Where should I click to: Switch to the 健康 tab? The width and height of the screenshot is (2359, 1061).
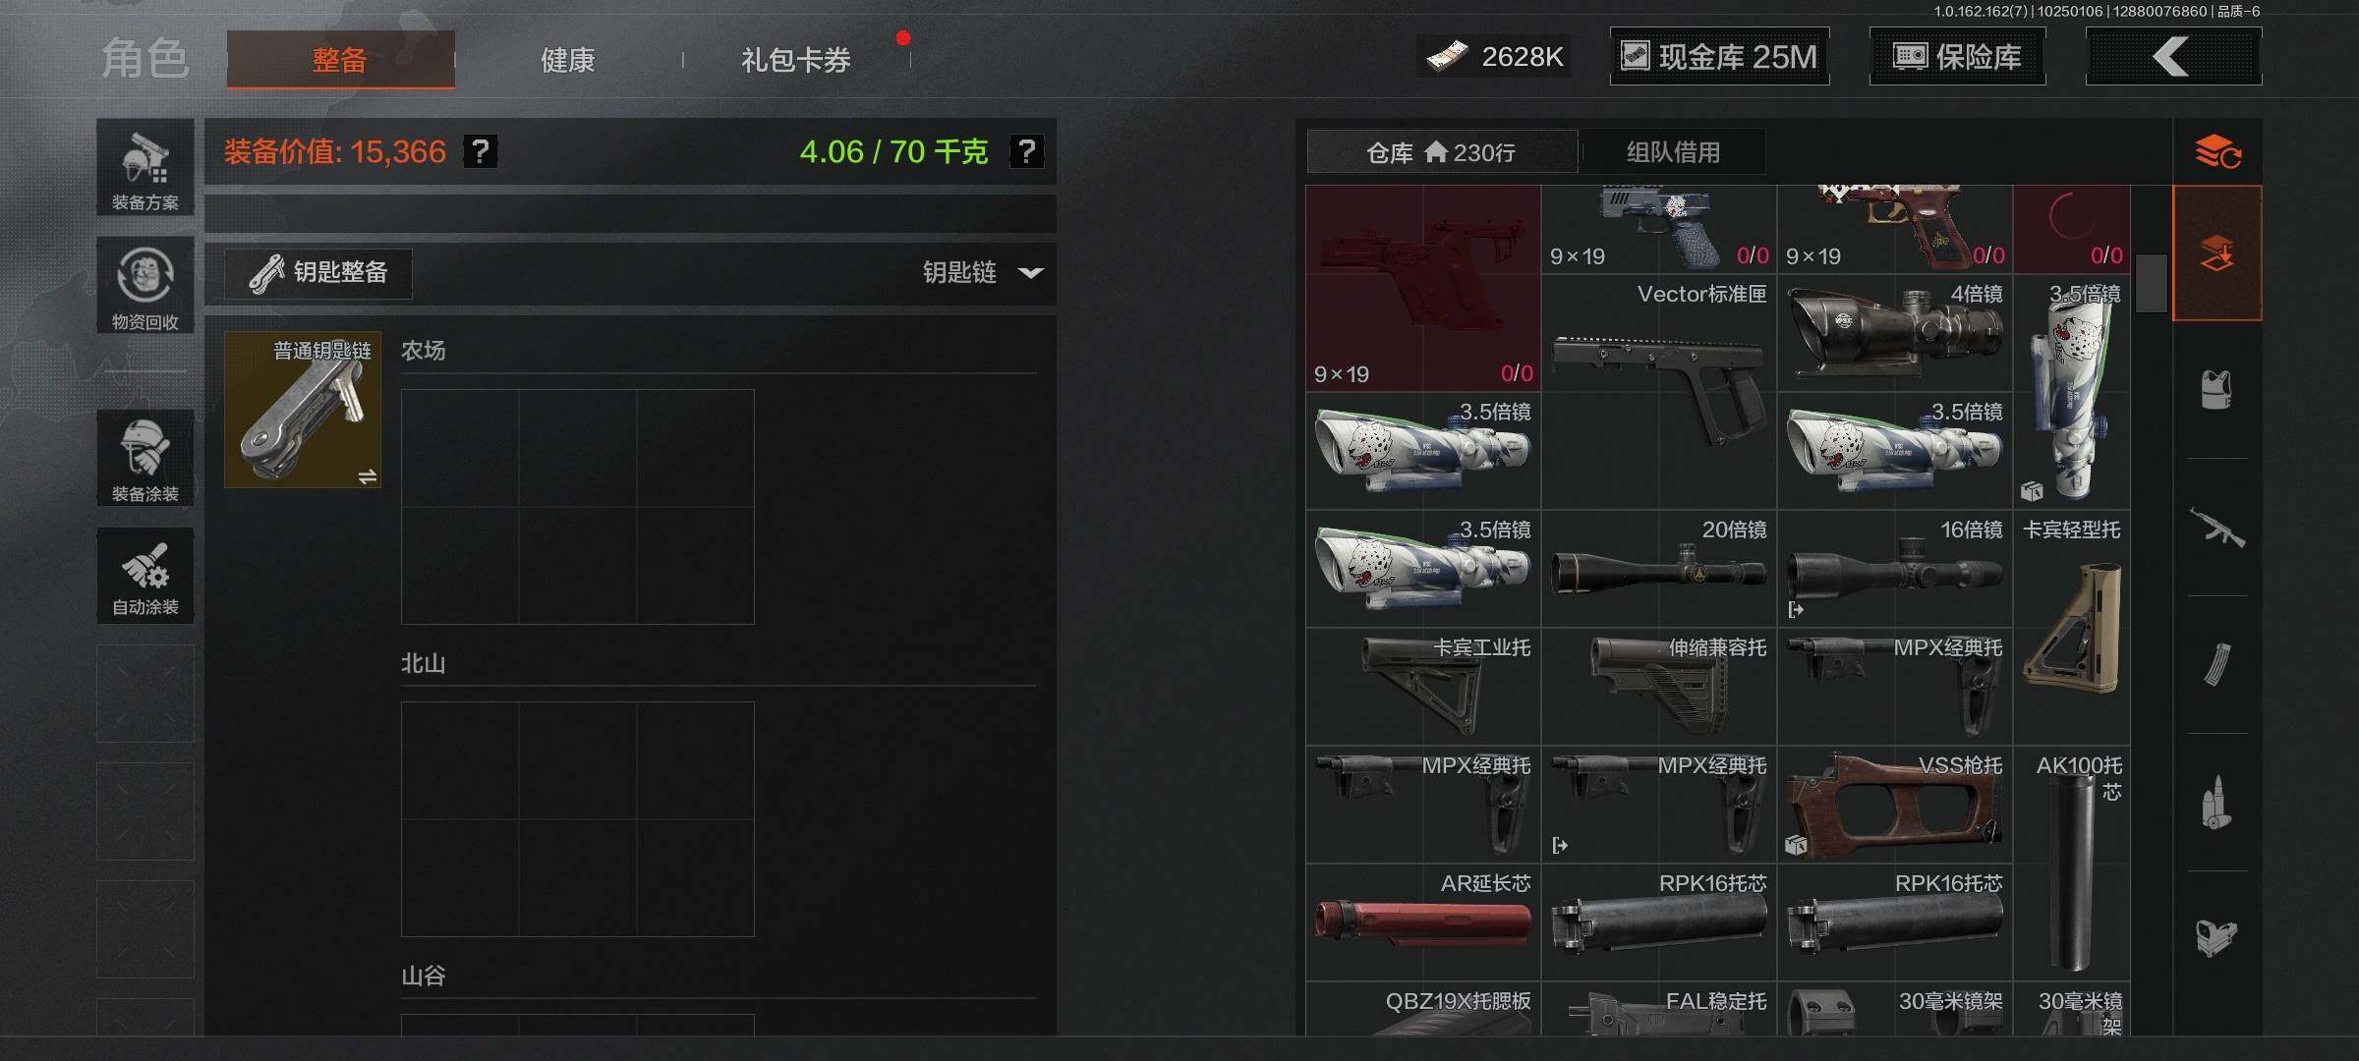click(568, 60)
